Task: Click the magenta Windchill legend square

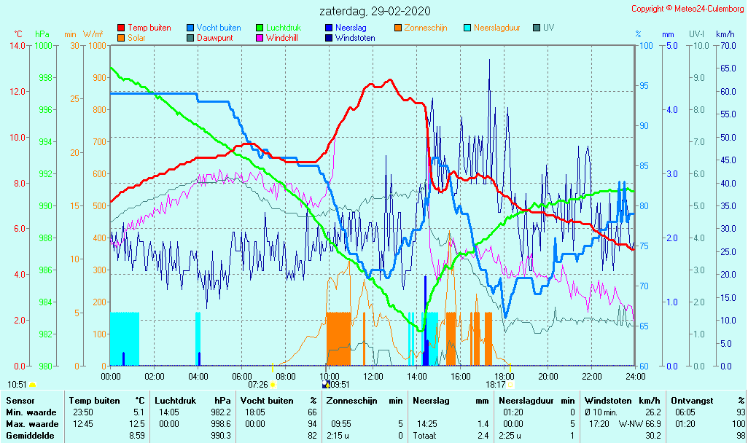Action: (x=260, y=38)
